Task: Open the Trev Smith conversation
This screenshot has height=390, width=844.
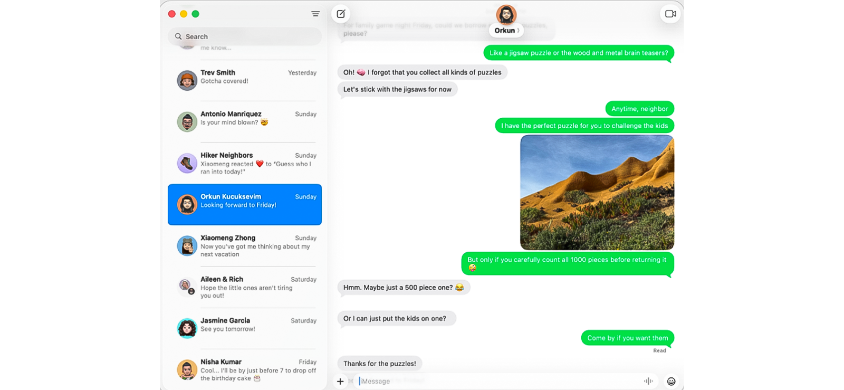Action: [245, 80]
